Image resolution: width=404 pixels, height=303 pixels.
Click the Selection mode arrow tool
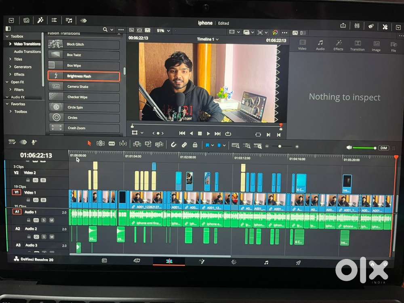[x=89, y=144]
